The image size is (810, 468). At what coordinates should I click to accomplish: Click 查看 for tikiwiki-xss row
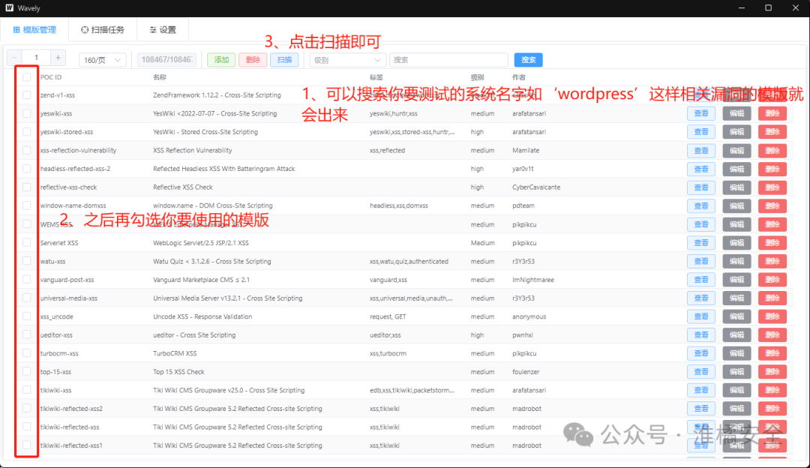pos(701,390)
